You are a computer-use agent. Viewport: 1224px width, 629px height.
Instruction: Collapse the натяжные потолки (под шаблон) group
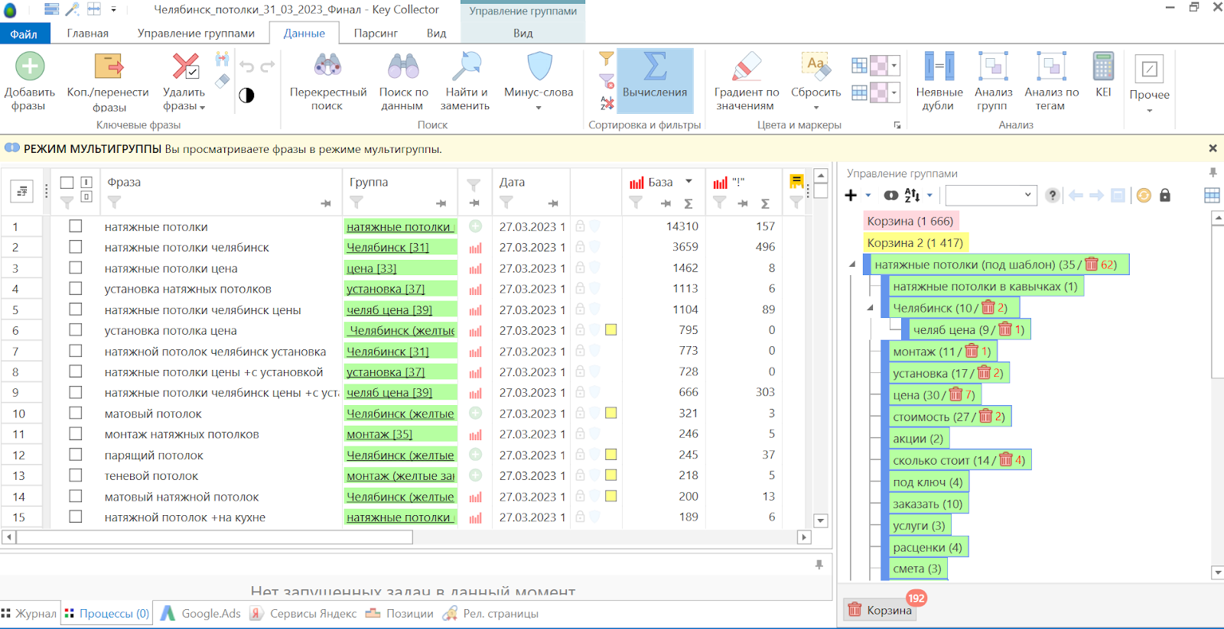pos(852,264)
